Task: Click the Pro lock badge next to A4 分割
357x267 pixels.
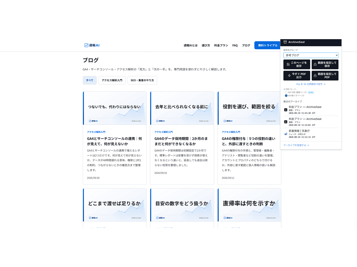Action: (x=311, y=93)
